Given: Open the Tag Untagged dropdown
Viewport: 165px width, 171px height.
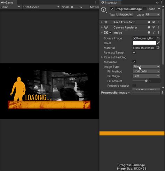Looking at the screenshot, I should pos(124,15).
